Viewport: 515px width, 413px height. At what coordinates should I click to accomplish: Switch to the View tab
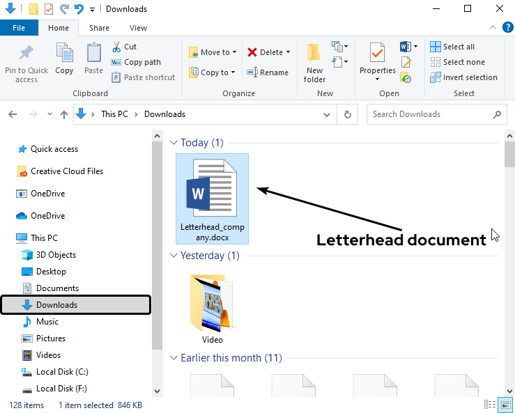[x=138, y=28]
